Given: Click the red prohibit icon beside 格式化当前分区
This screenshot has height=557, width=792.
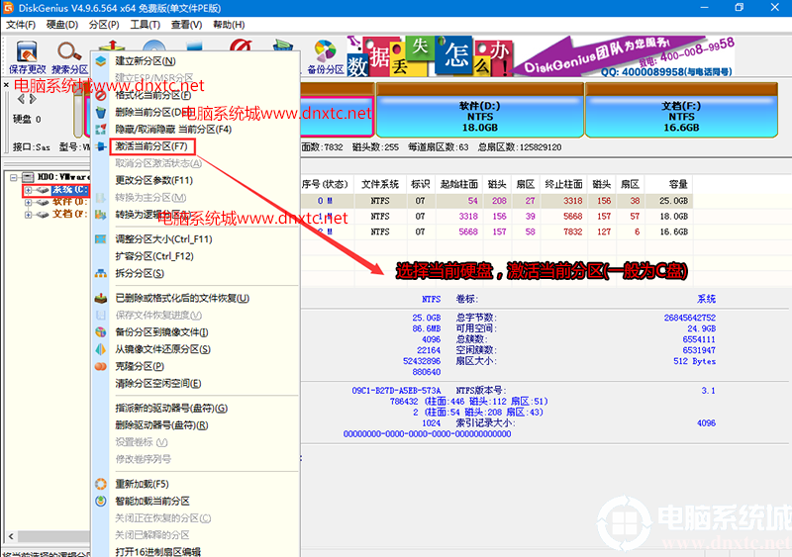Looking at the screenshot, I should click(101, 95).
